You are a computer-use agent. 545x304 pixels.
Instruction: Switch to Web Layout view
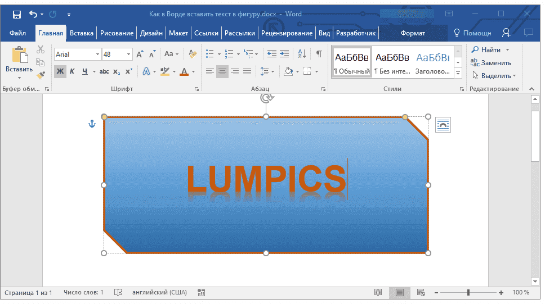[x=421, y=293]
